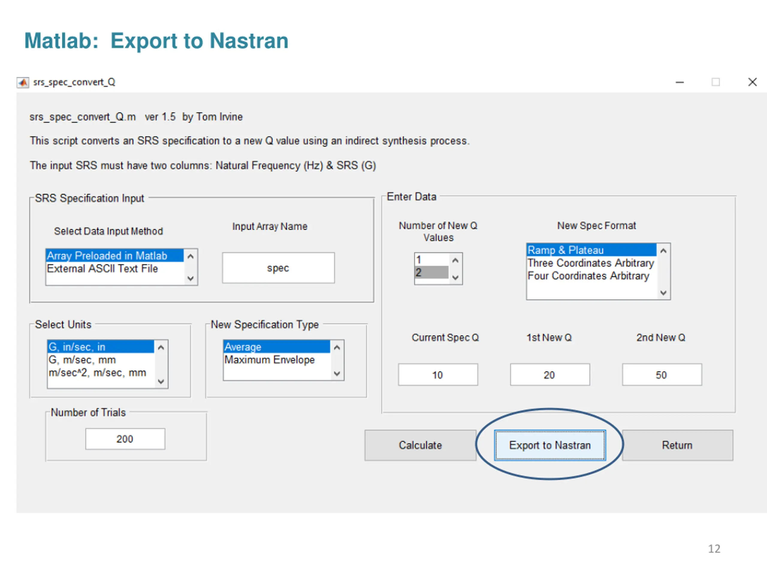Select Three Coordinates Arbitrary format

(591, 263)
